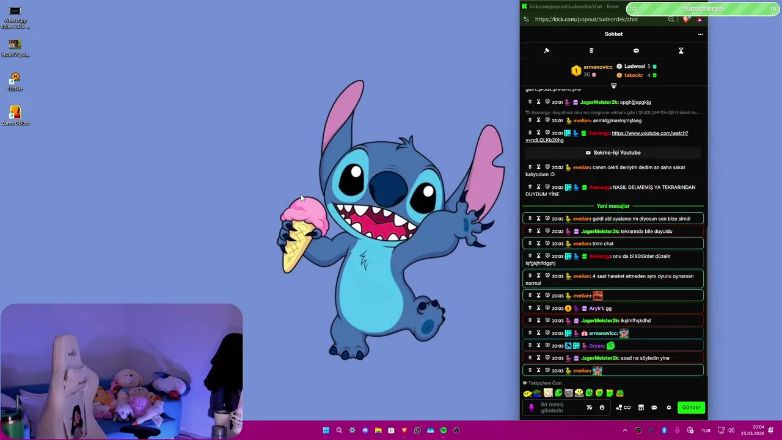The width and height of the screenshot is (782, 440).
Task: Open the pinned messages hammer icon
Action: click(x=546, y=51)
